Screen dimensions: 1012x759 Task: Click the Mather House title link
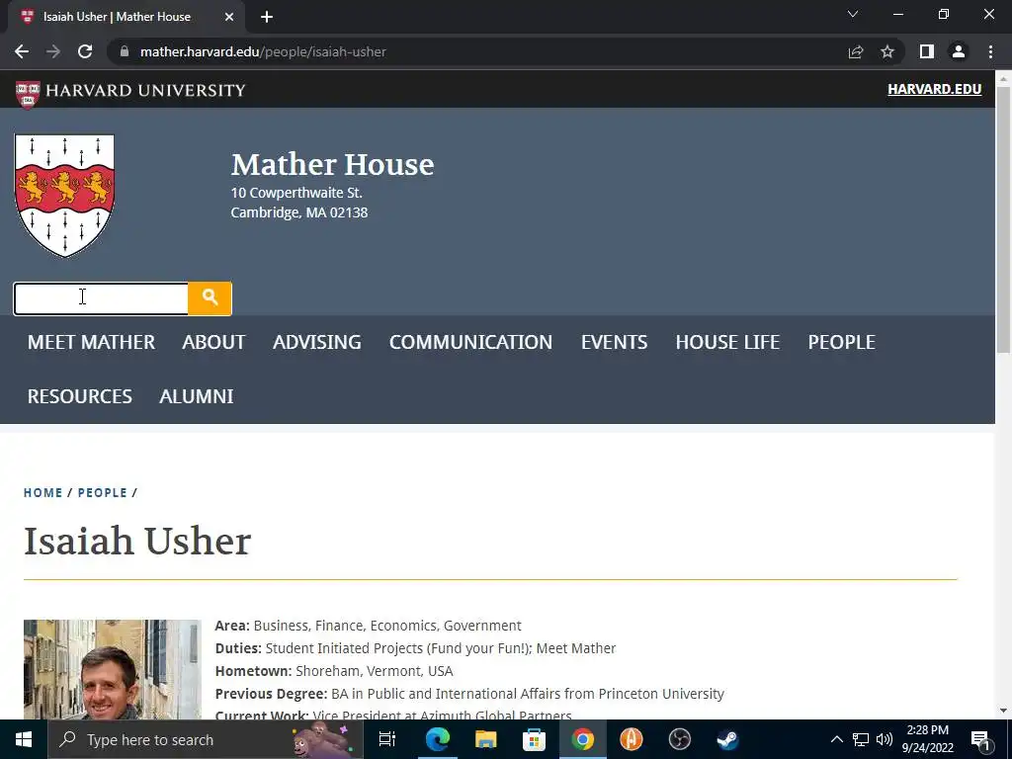332,164
